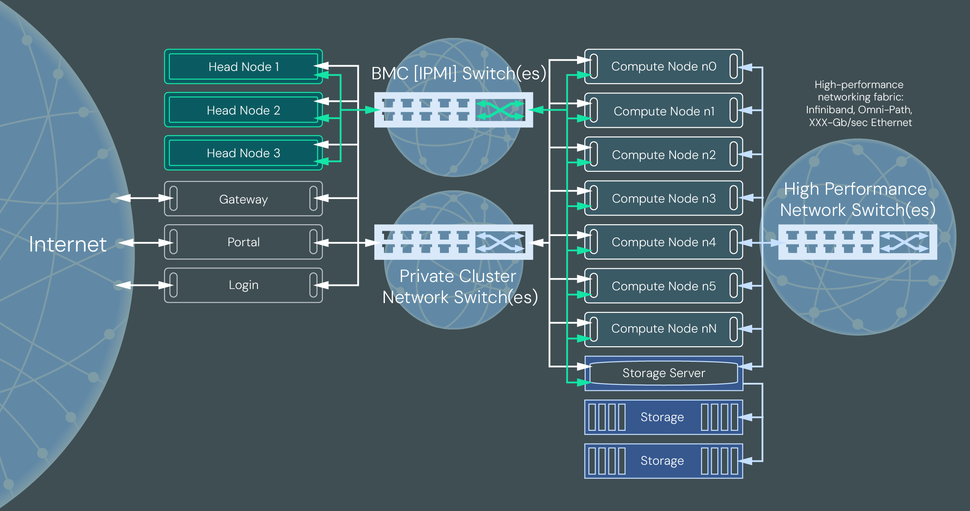The height and width of the screenshot is (511, 970).
Task: Click the Gateway node
Action: (243, 199)
